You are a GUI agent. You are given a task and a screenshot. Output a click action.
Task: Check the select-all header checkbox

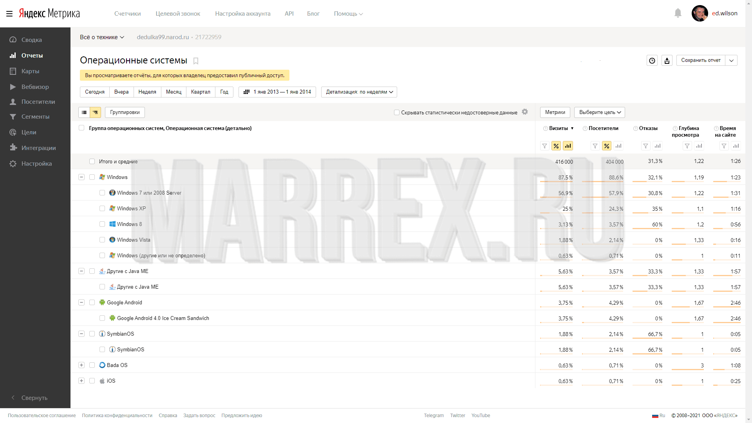(x=81, y=128)
